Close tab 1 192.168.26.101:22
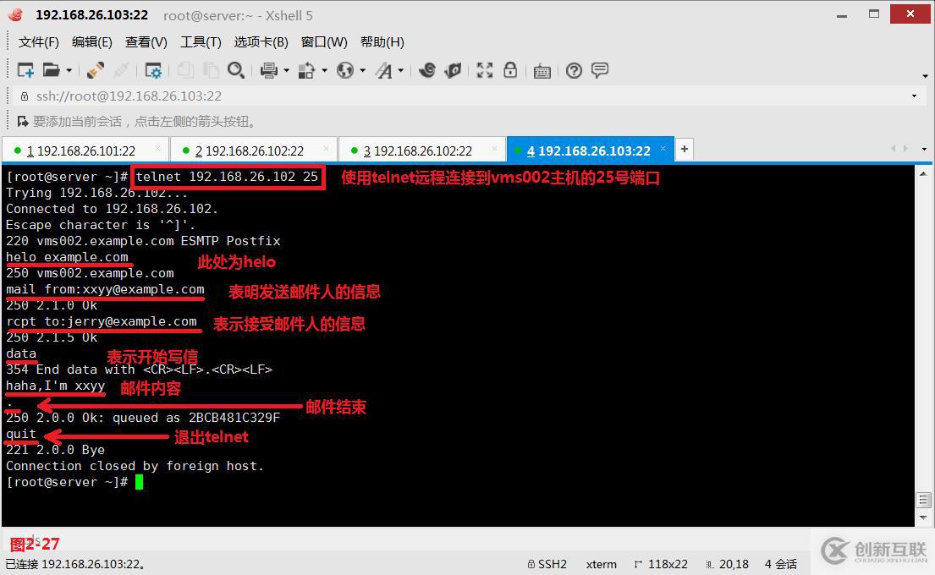Image resolution: width=935 pixels, height=575 pixels. (x=158, y=148)
